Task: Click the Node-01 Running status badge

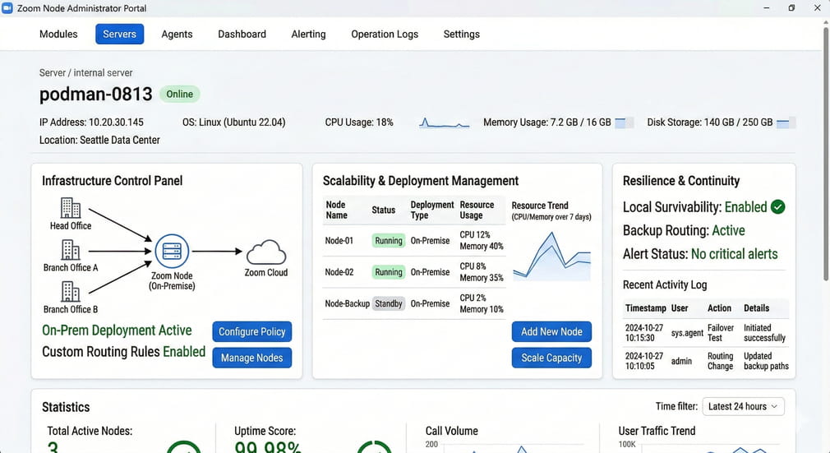Action: pyautogui.click(x=389, y=241)
